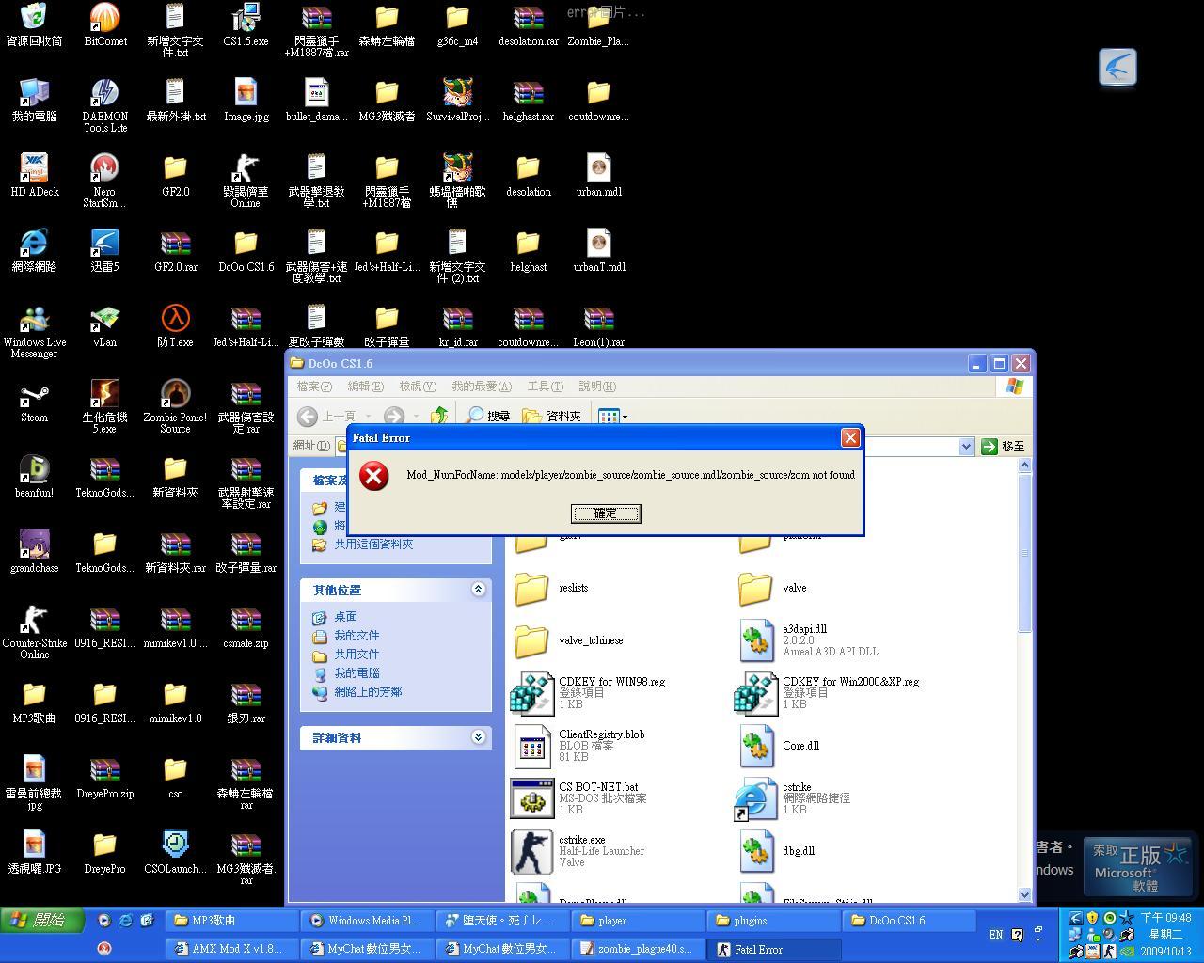Expand the address bar dropdown arrow
The height and width of the screenshot is (963, 1204).
tap(966, 447)
